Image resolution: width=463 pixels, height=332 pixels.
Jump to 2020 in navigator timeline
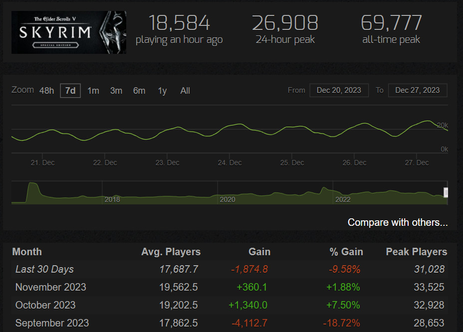click(x=228, y=199)
